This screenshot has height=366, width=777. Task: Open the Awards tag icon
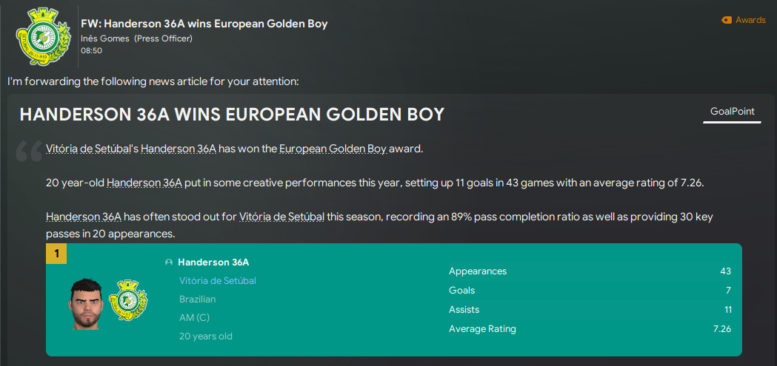coord(727,20)
